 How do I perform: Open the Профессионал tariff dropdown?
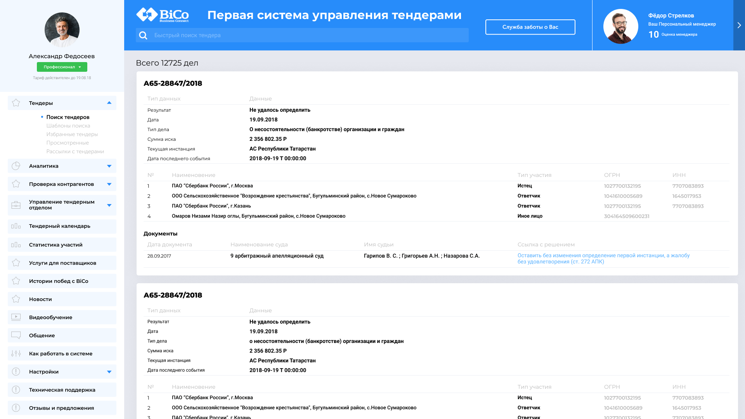(62, 67)
